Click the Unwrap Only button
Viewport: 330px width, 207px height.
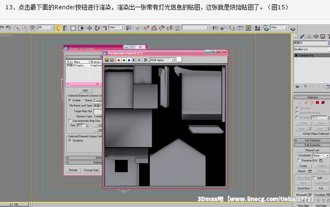(x=91, y=170)
